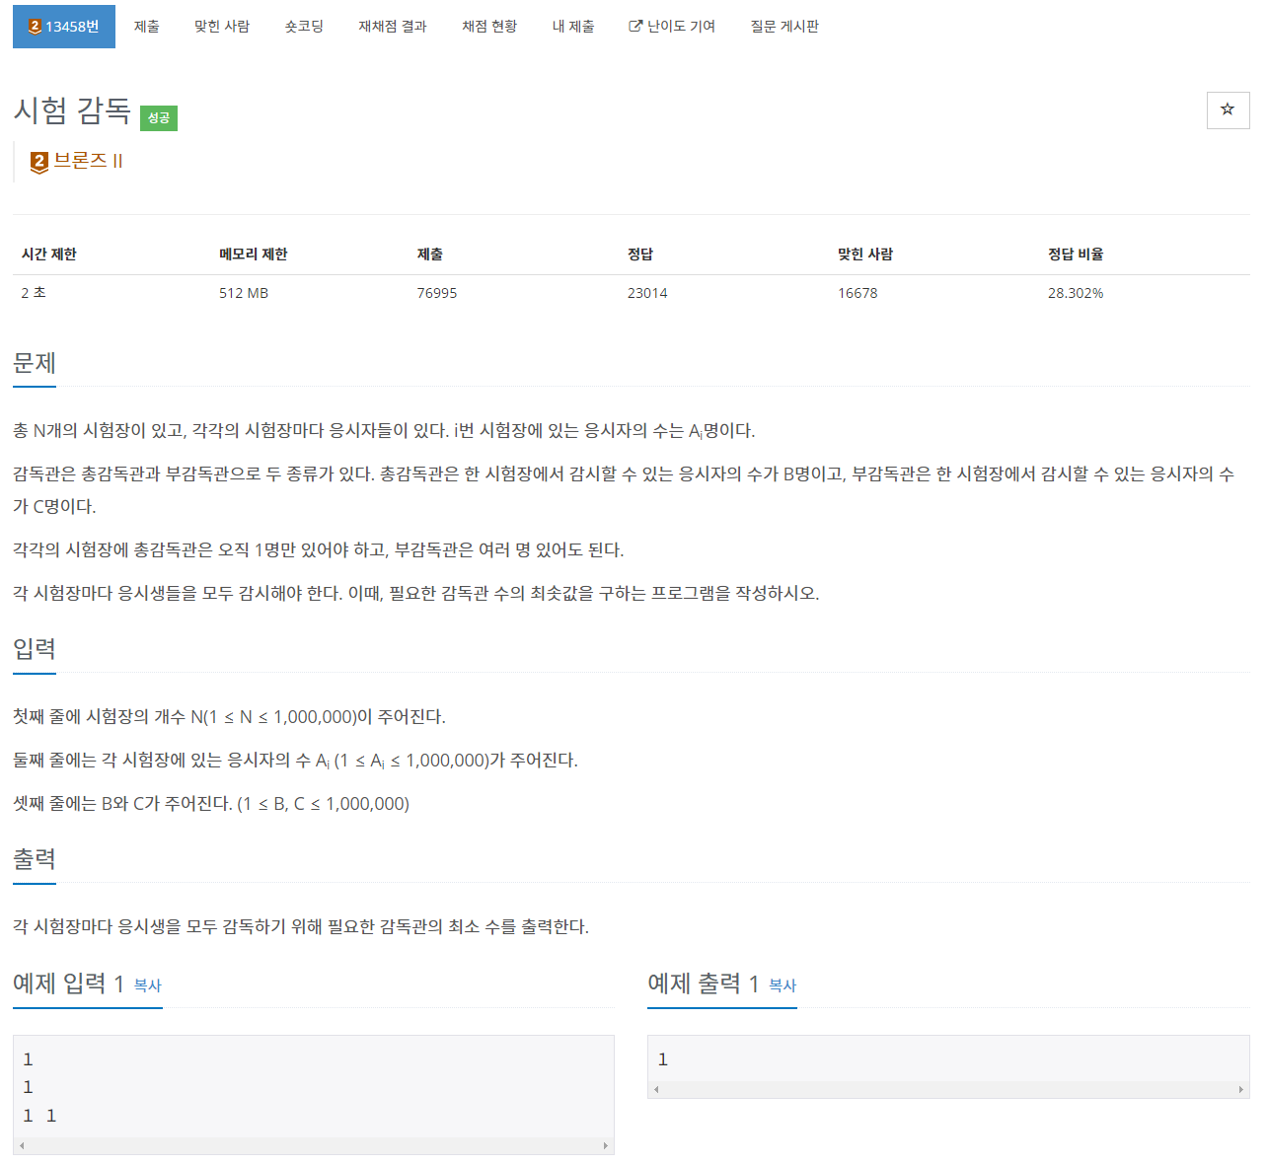Click the 제출 count value 76995
The height and width of the screenshot is (1165, 1267).
pos(437,293)
